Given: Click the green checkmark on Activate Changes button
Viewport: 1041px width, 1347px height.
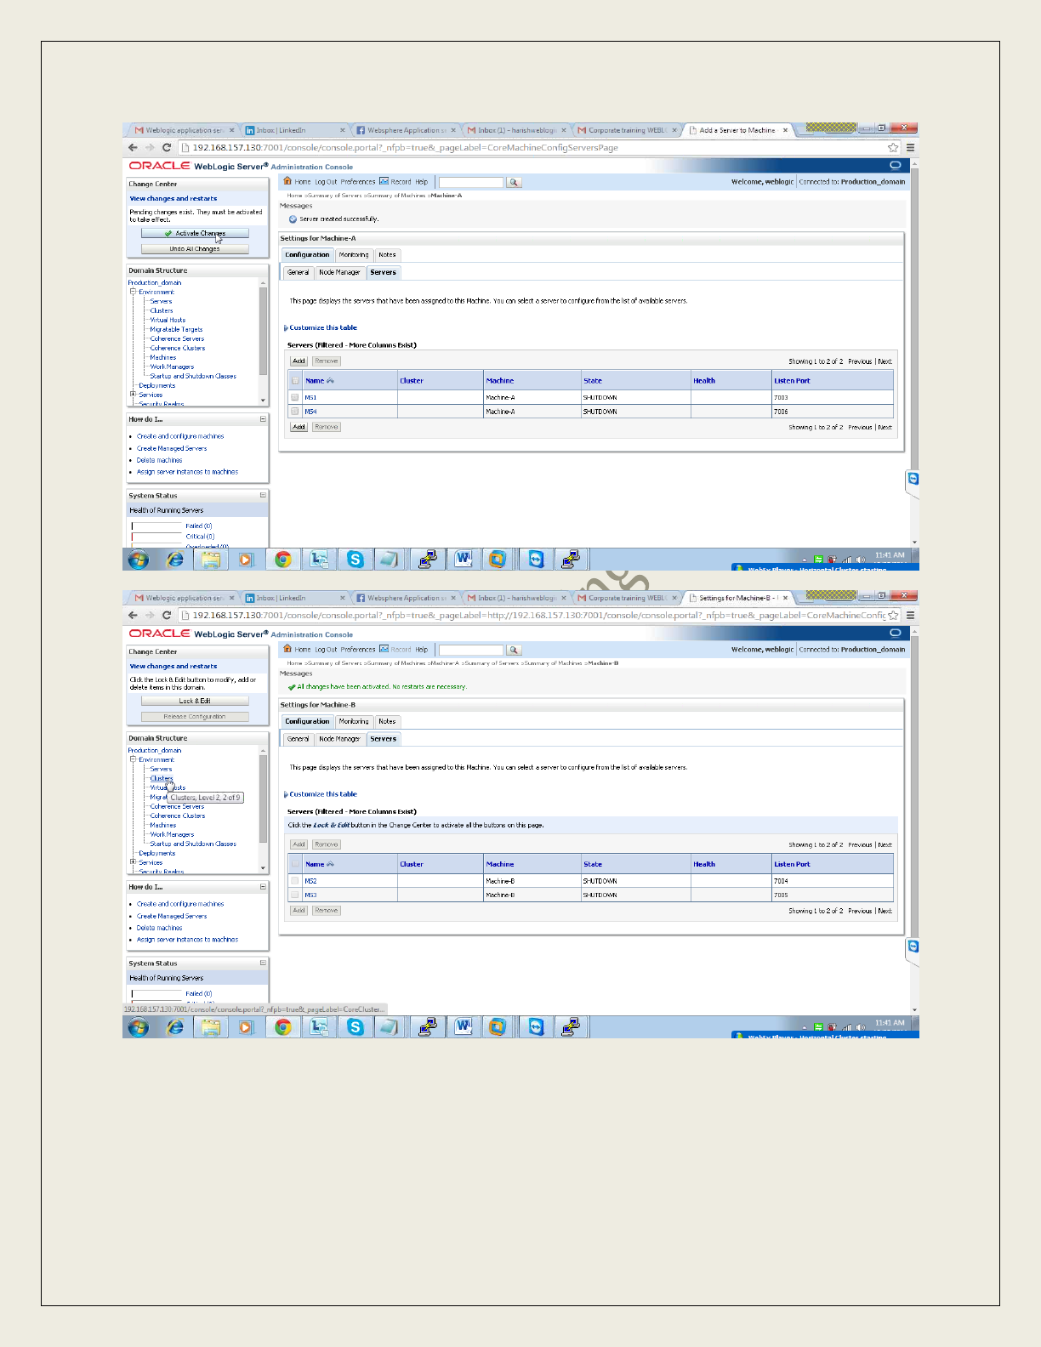Looking at the screenshot, I should coord(168,233).
